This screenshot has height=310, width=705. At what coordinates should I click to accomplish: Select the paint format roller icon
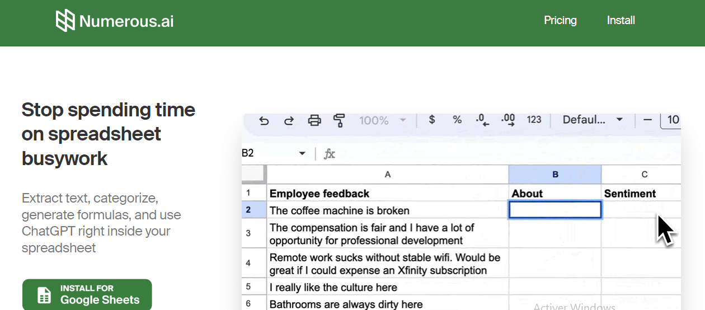click(339, 120)
